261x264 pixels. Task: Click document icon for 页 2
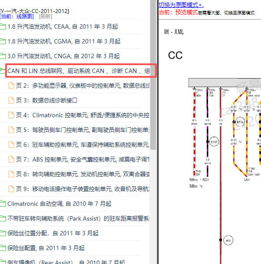(x=11, y=86)
